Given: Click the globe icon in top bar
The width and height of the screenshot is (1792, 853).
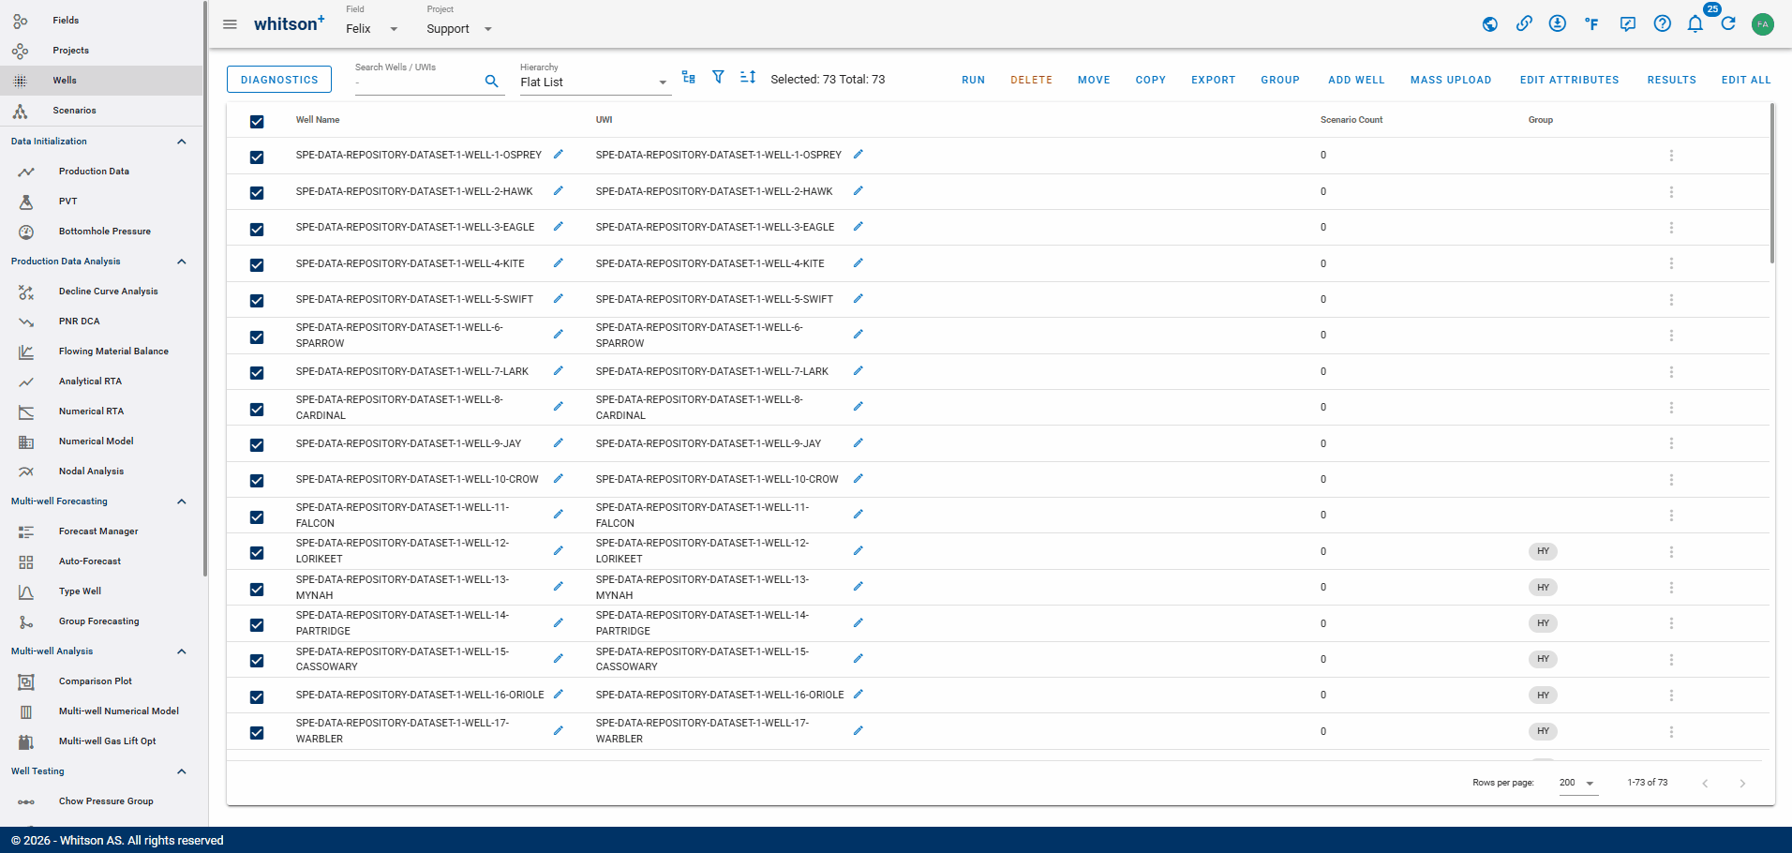Looking at the screenshot, I should tap(1489, 24).
